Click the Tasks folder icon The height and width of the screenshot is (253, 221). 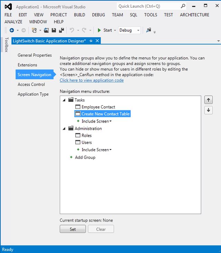[71, 100]
